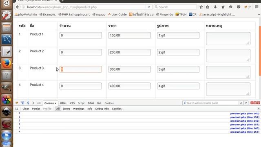Screen dimensions: 261x147
Task: Switch to the Script panel tab
Action: tap(81, 103)
